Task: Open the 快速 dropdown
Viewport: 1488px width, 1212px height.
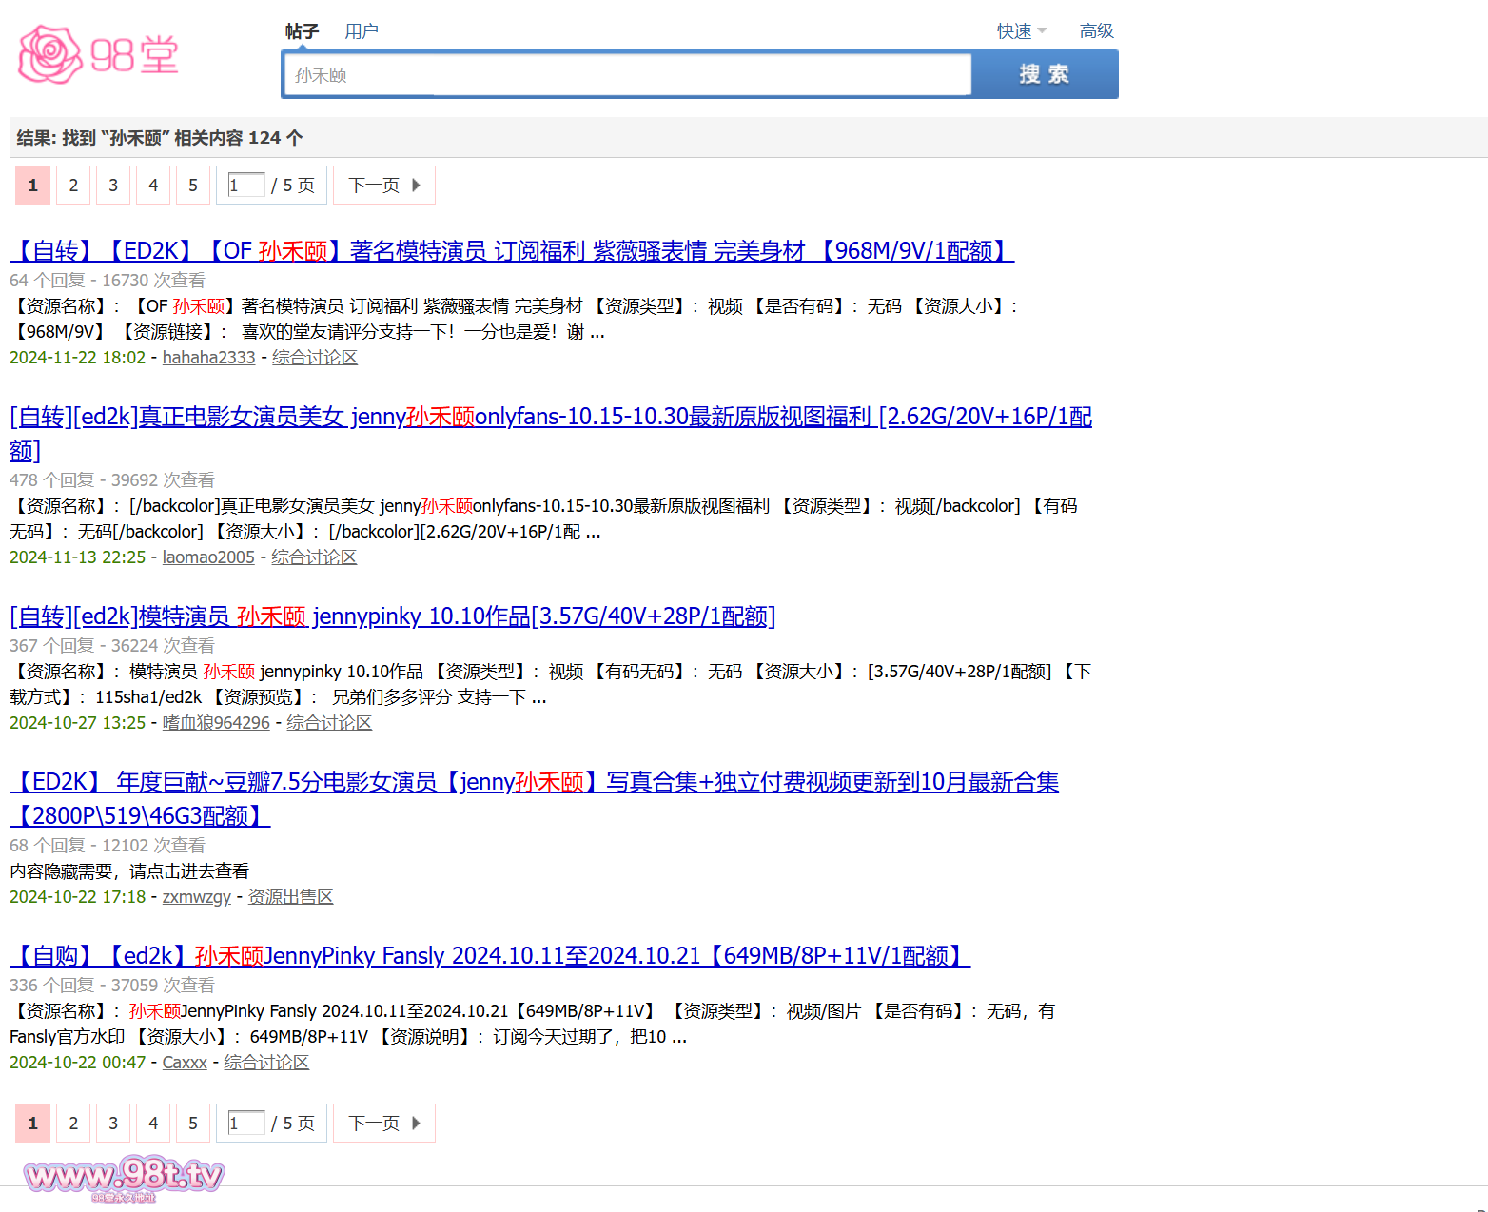Action: click(1022, 31)
